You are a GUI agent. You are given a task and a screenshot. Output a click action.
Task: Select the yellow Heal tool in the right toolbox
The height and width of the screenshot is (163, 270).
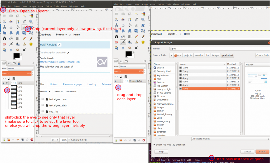tap(143, 42)
